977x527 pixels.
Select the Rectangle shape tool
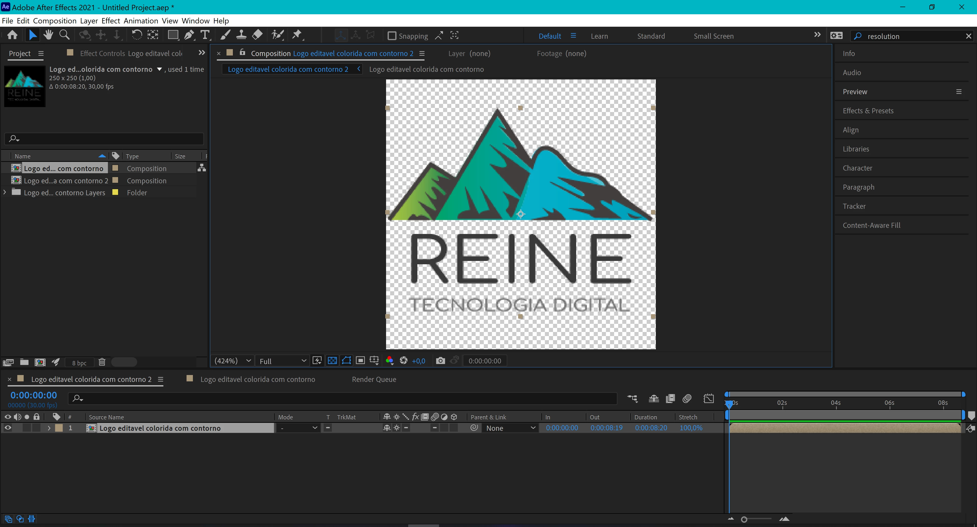point(173,35)
